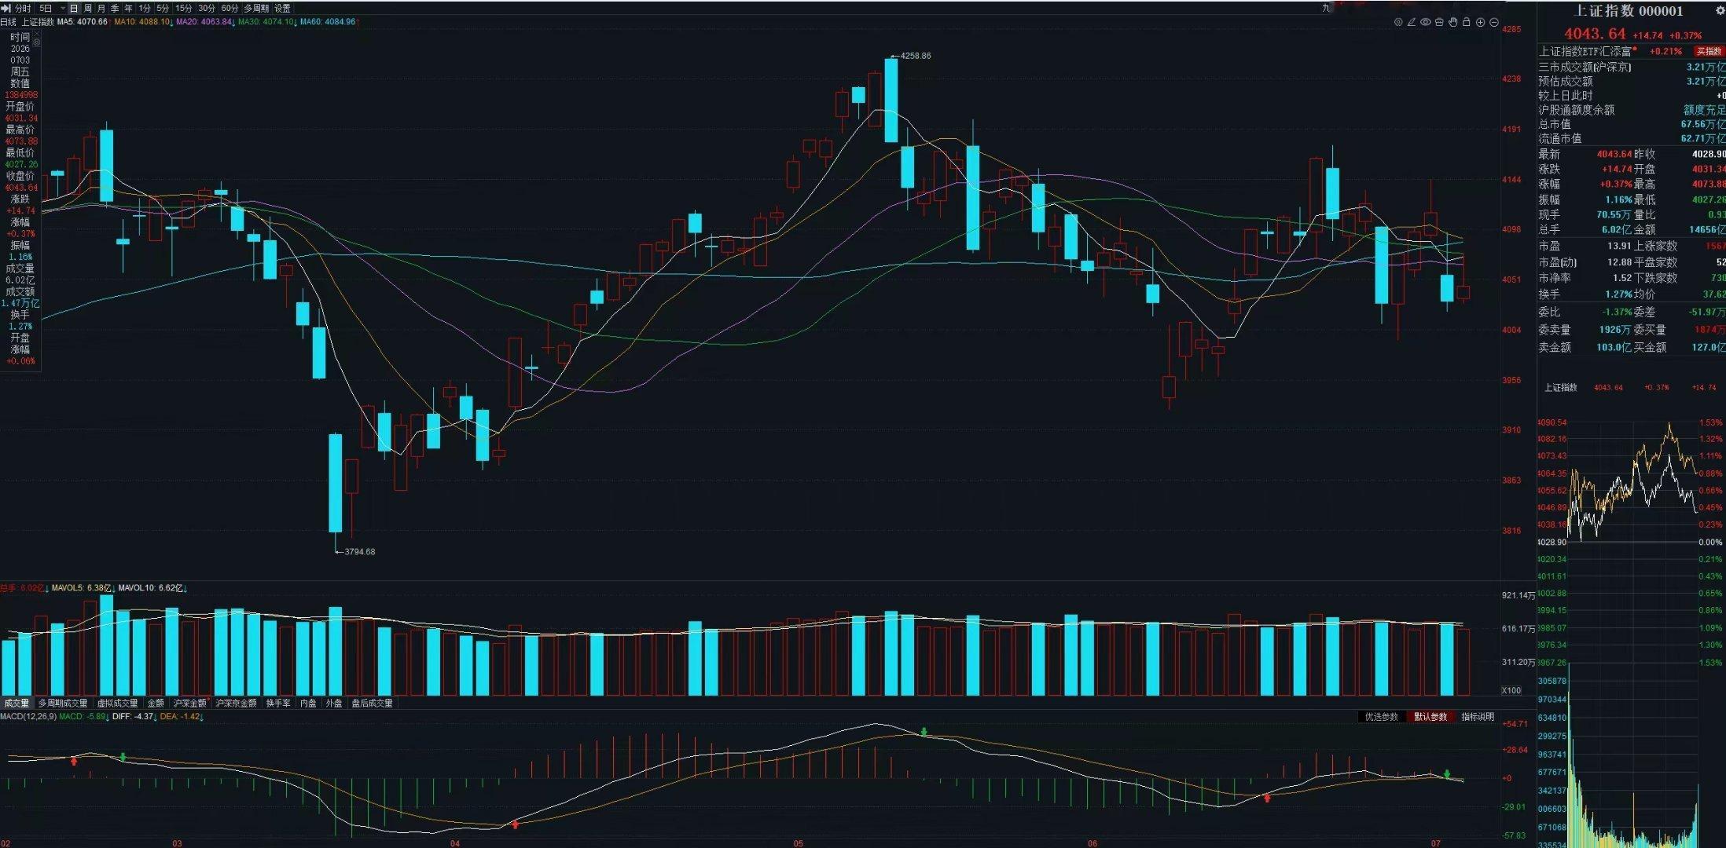Viewport: 1726px width, 848px height.
Task: Switch to 1分 minute chart
Action: [144, 8]
